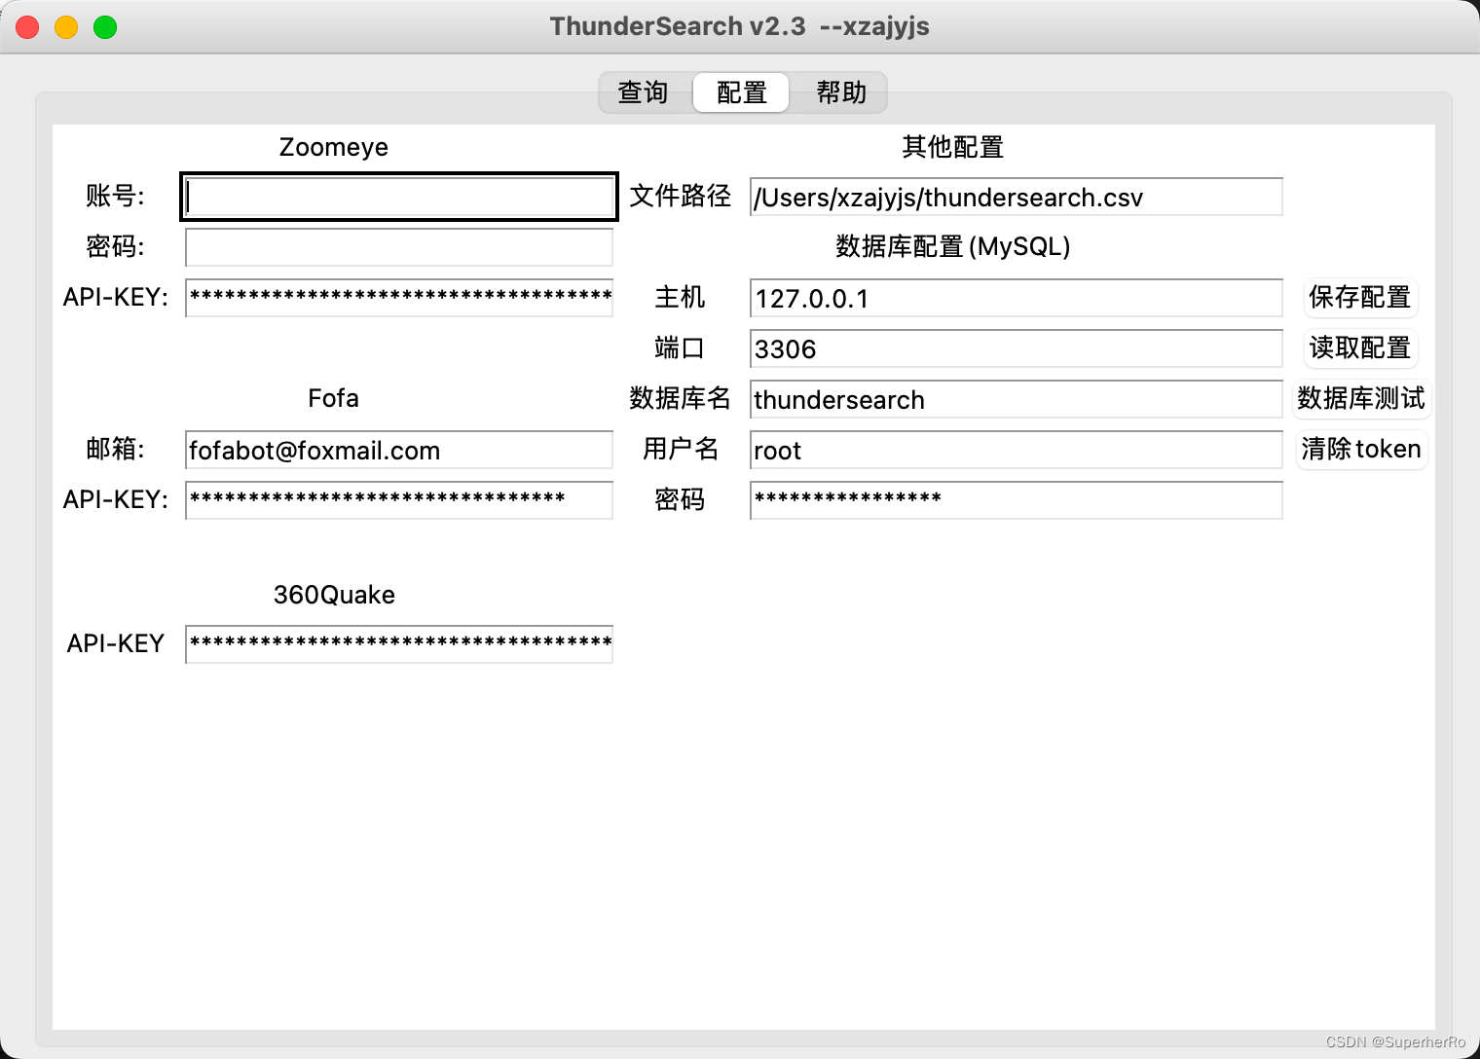Click the 主机 label
The height and width of the screenshot is (1059, 1480).
click(x=680, y=297)
